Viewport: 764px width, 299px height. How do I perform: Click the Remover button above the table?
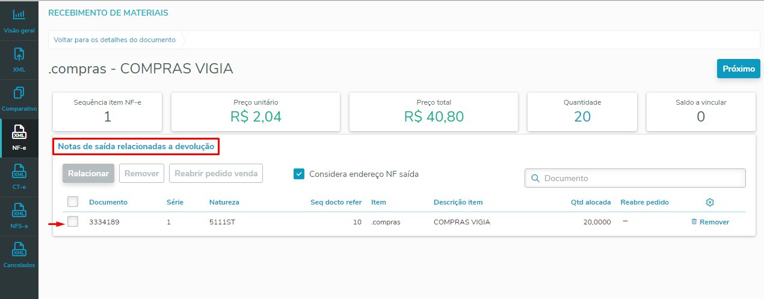tap(142, 173)
